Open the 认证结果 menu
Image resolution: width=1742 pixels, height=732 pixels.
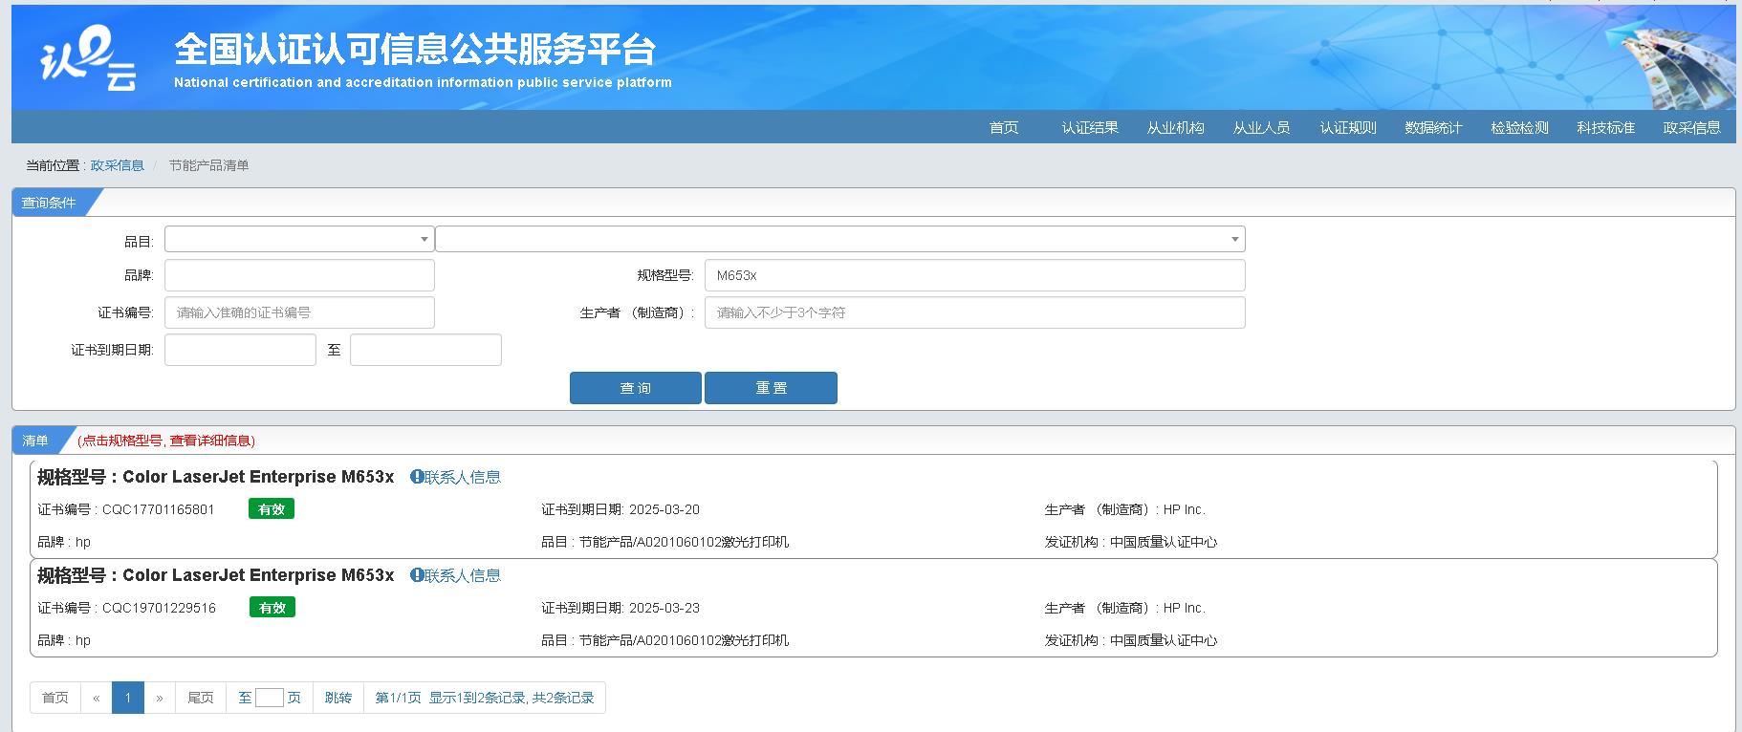[x=1090, y=127]
